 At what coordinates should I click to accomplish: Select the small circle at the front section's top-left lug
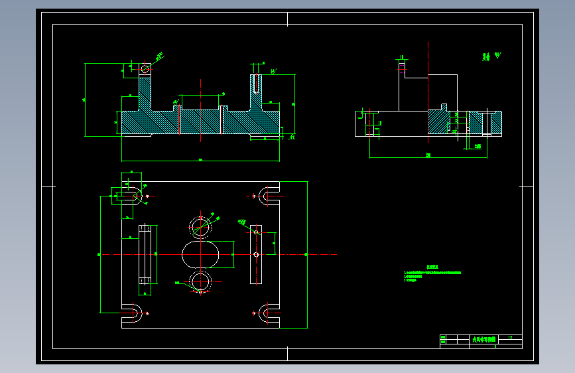coord(145,68)
